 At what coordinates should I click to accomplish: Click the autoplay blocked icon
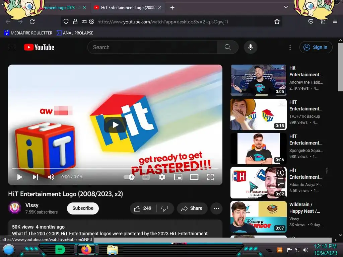click(x=92, y=21)
